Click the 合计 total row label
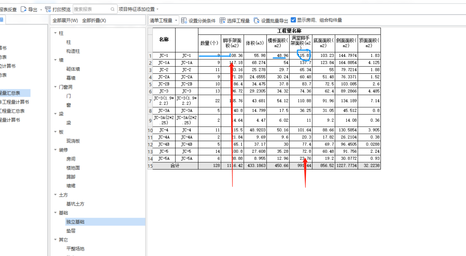Screen dimensions: 466x256 point(175,166)
